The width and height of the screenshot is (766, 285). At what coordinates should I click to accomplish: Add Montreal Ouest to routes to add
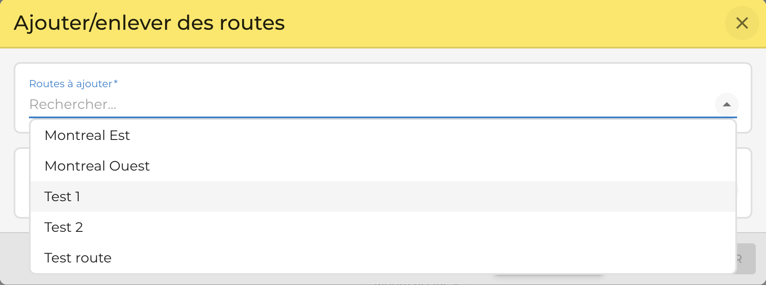383,166
